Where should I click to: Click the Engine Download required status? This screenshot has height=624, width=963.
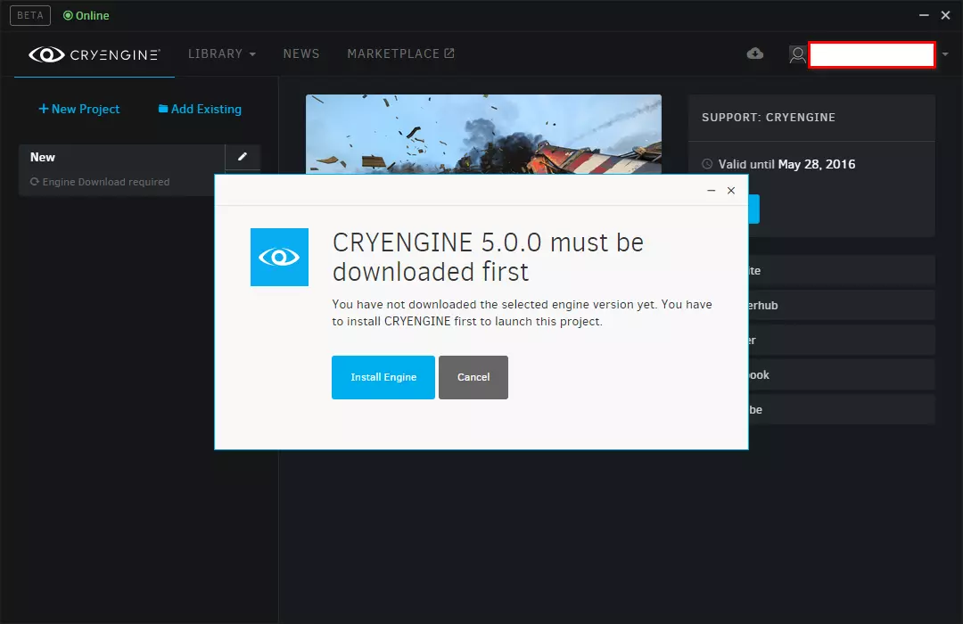click(100, 182)
